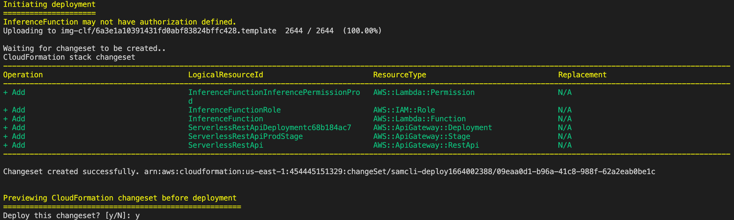Click the 'InferenceFunctionRole' resource id
734x220 pixels.
(x=234, y=110)
